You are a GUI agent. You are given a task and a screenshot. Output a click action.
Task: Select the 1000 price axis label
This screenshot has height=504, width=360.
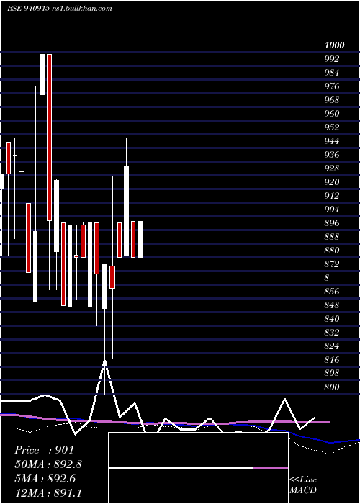pyautogui.click(x=334, y=45)
